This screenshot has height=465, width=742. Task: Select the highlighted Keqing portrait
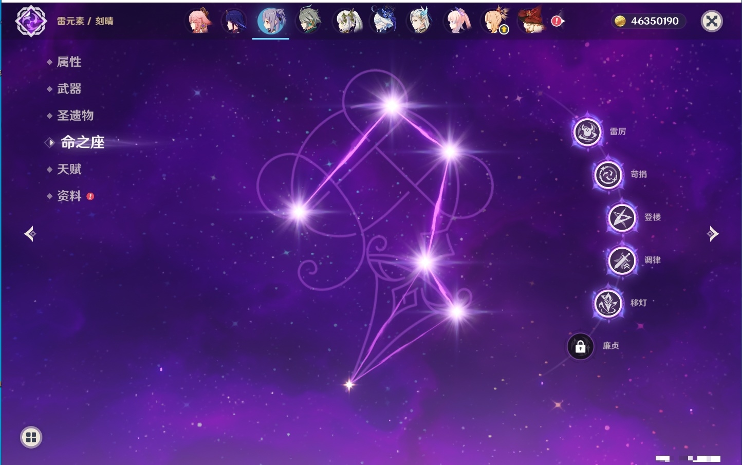271,21
